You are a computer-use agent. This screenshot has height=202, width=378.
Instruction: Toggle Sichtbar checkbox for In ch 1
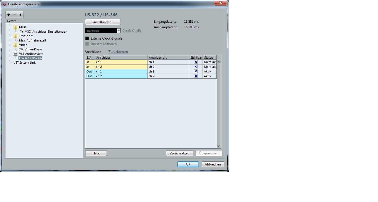click(196, 62)
